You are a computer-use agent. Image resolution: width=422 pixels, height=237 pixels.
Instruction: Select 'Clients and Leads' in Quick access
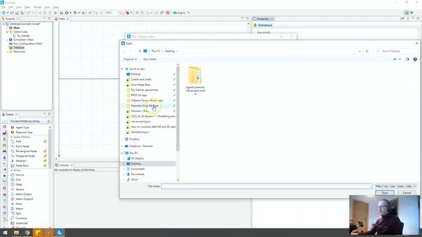click(x=141, y=80)
